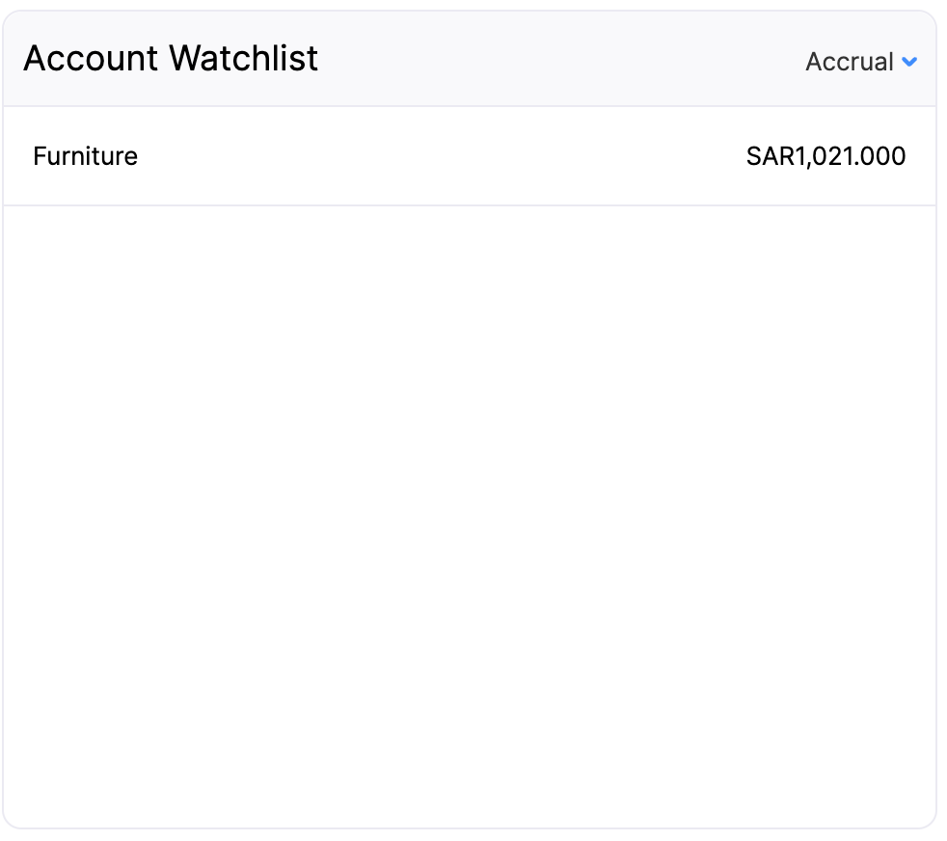Click the Furniture balance value
The image size is (947, 841).
[825, 155]
